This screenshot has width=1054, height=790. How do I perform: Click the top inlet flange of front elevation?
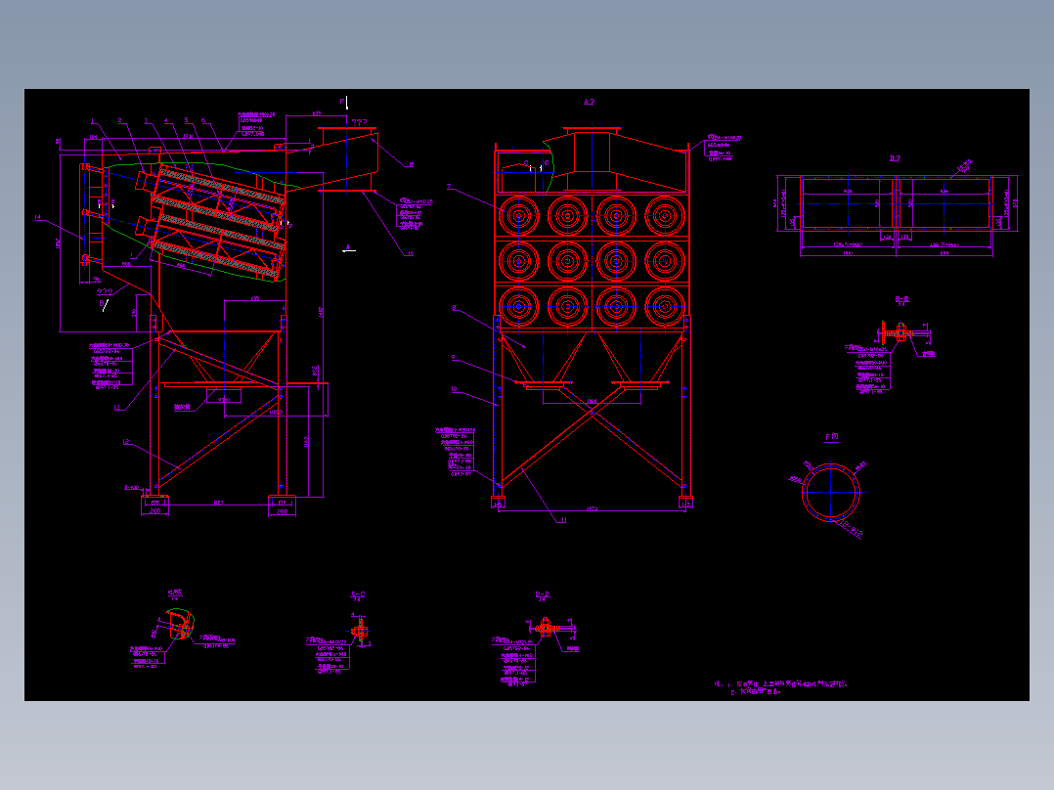tap(592, 130)
